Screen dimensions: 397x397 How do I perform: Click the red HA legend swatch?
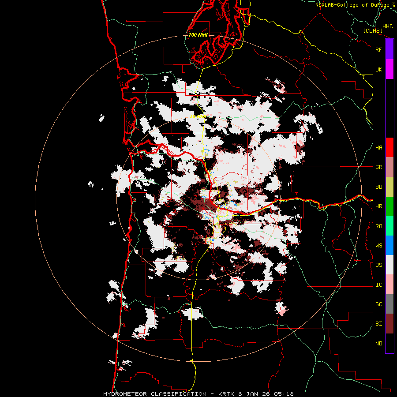390,147
